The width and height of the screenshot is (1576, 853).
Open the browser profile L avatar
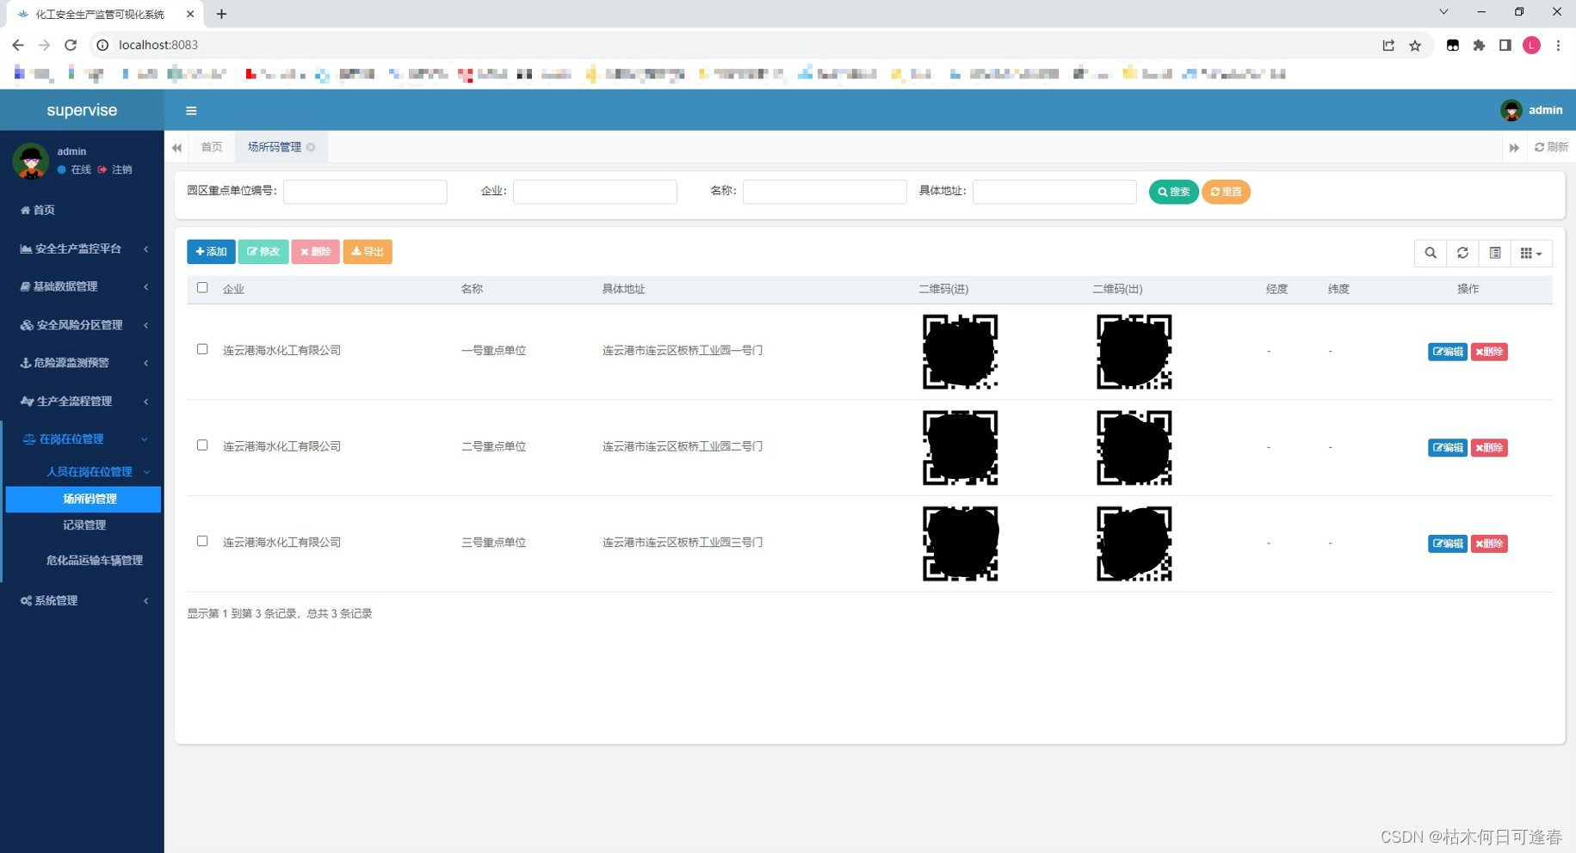click(1531, 46)
